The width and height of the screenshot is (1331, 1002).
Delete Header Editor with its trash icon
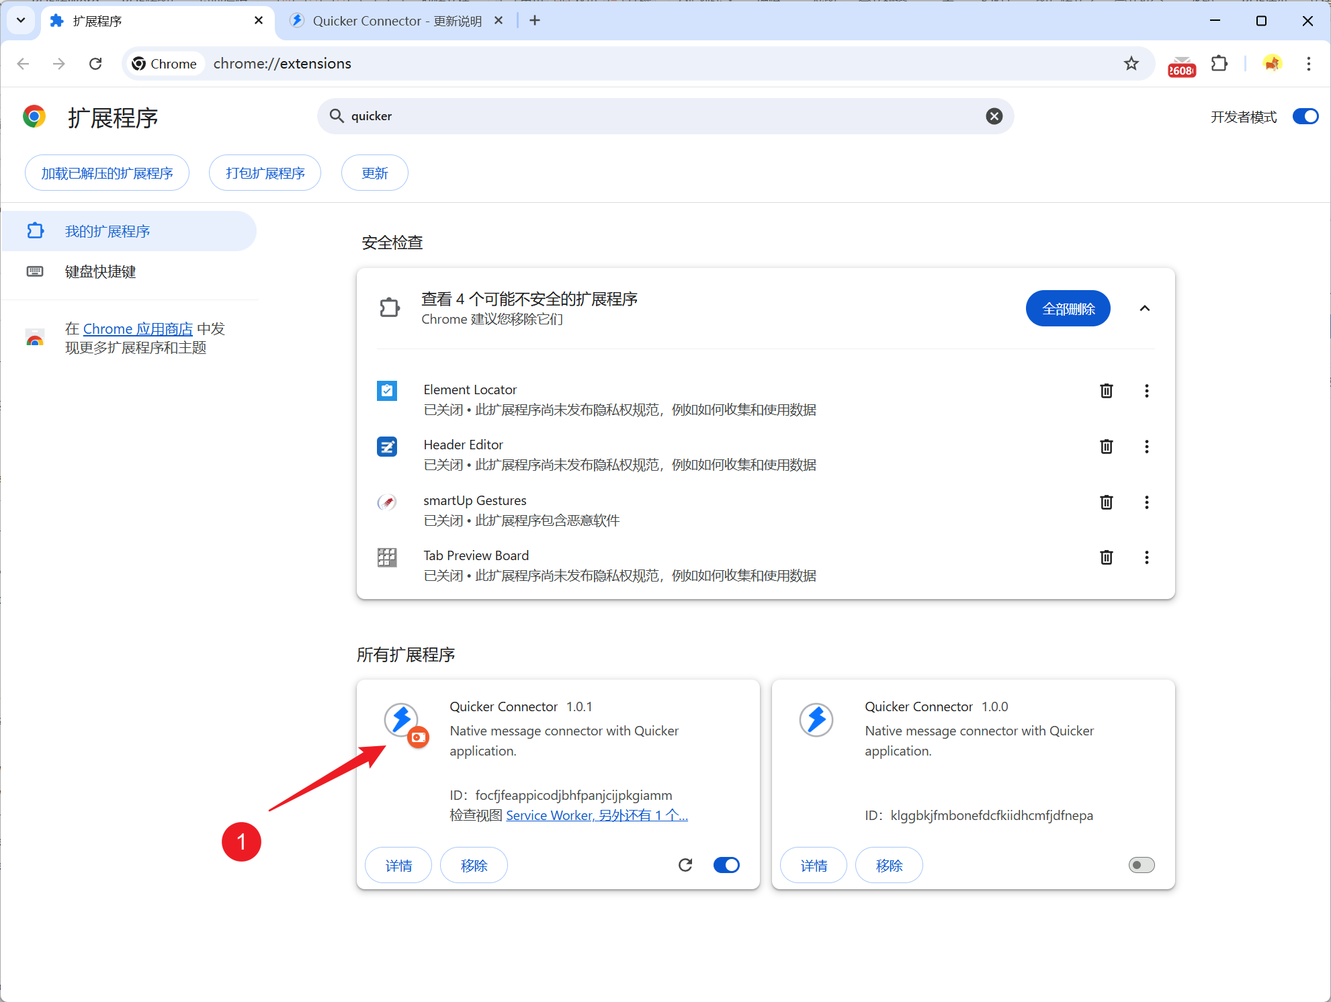pyautogui.click(x=1106, y=447)
